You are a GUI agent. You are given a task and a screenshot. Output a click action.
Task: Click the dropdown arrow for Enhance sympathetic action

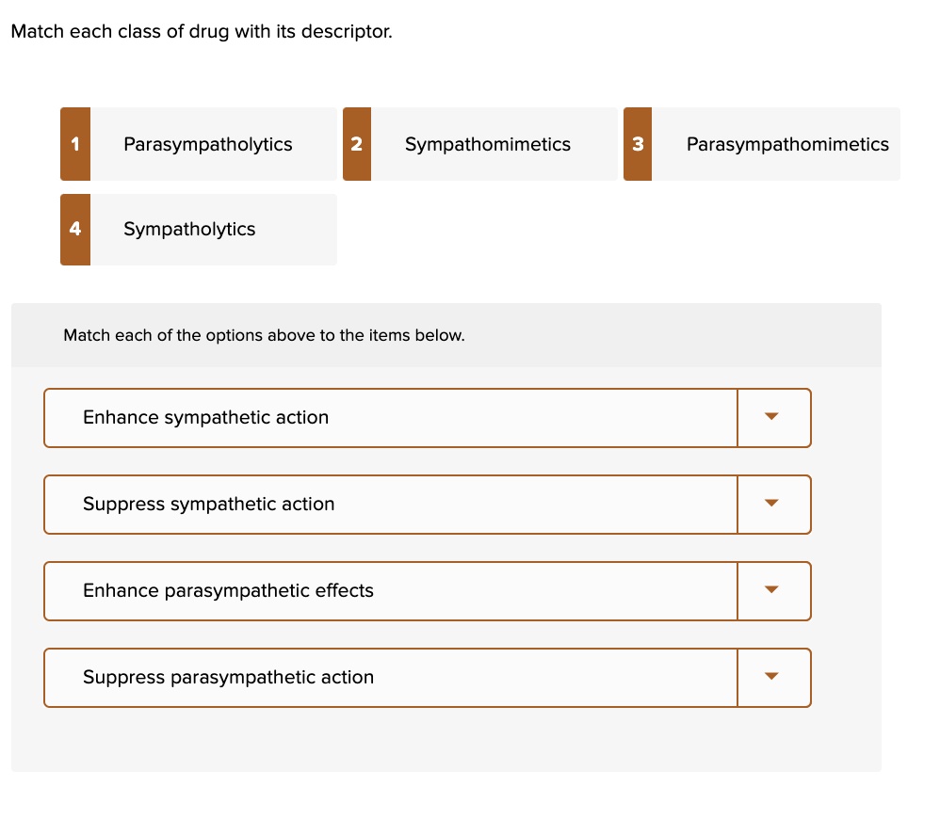pos(772,418)
